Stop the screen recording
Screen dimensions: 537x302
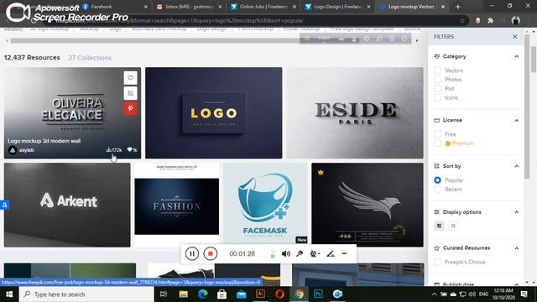click(211, 253)
